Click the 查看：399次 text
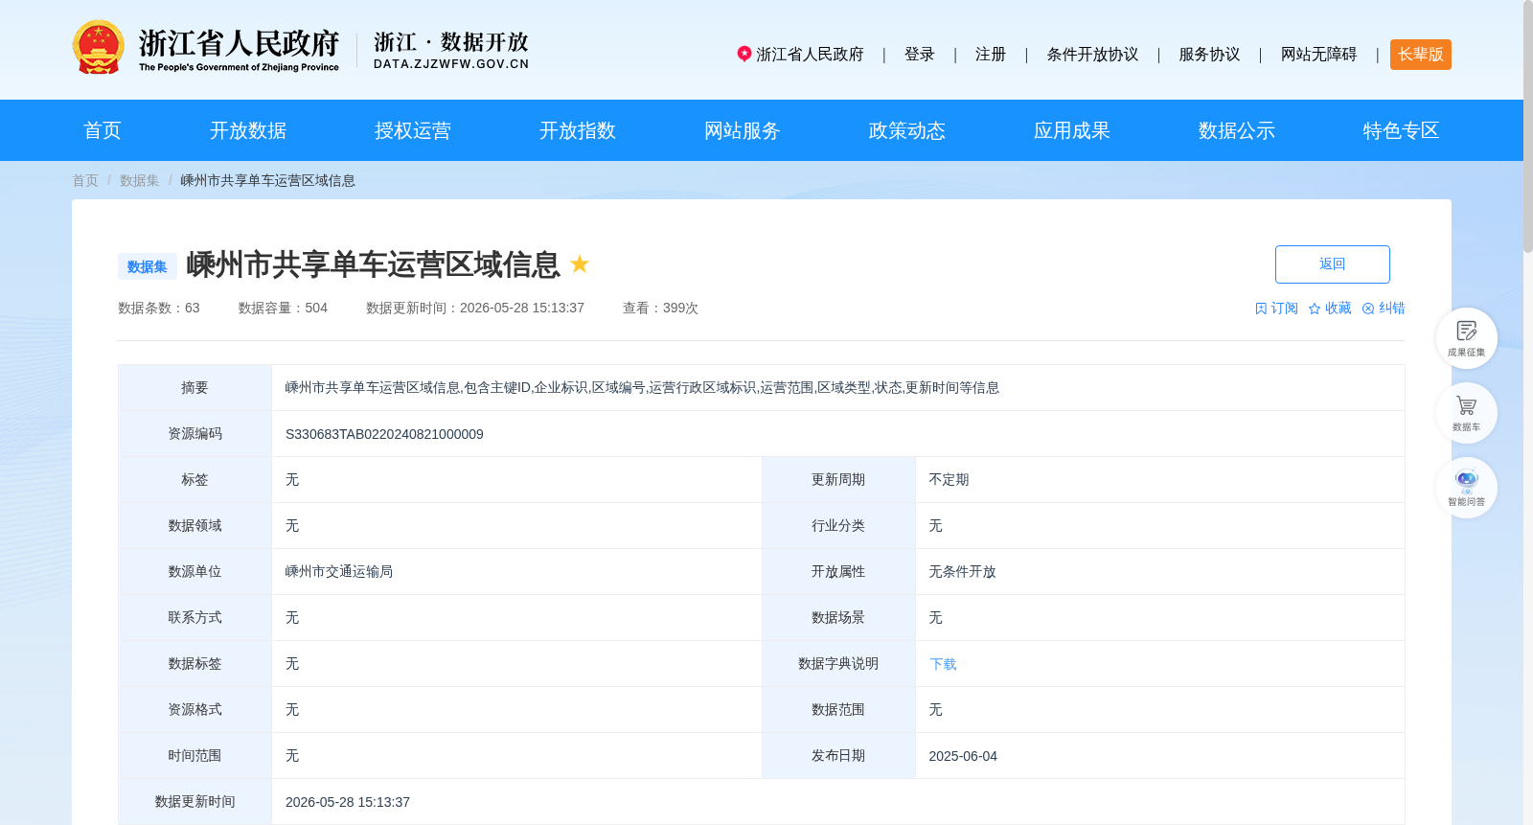The image size is (1533, 825). tap(660, 309)
